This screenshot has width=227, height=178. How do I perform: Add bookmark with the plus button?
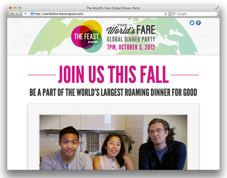click(25, 14)
